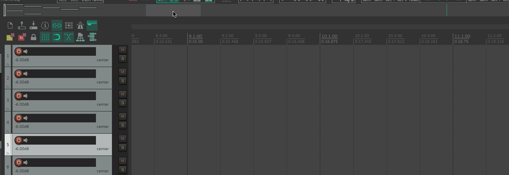Toggle input monitoring speaker on track 3
The width and height of the screenshot is (509, 175).
click(x=26, y=96)
